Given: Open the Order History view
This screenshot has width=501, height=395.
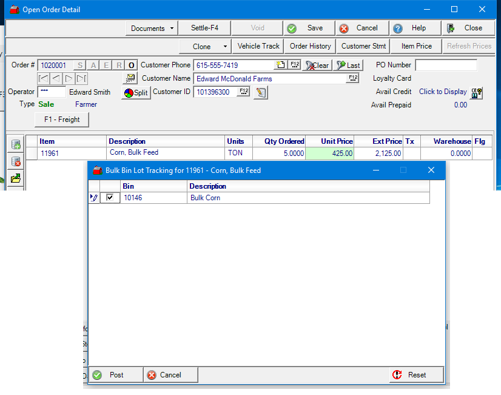Looking at the screenshot, I should [310, 46].
